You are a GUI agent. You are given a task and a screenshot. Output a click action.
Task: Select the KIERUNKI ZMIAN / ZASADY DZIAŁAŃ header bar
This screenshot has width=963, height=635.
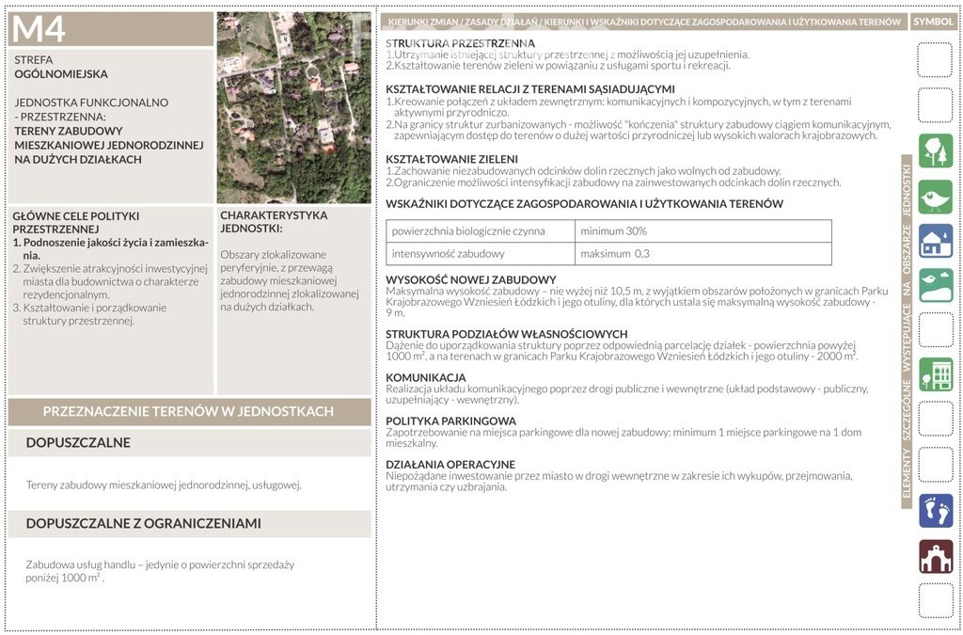coord(643,22)
